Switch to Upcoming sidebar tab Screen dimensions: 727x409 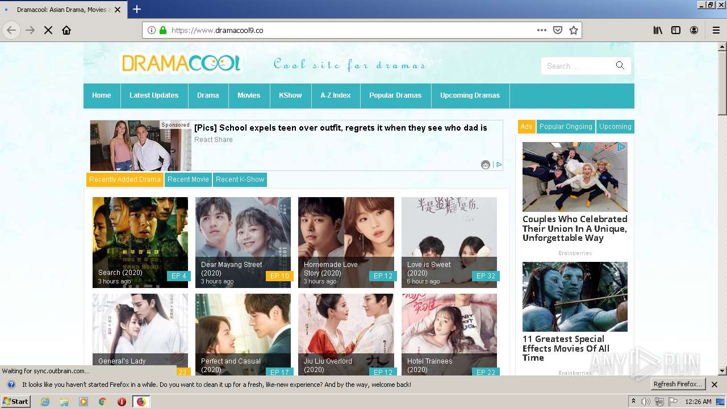coord(615,127)
